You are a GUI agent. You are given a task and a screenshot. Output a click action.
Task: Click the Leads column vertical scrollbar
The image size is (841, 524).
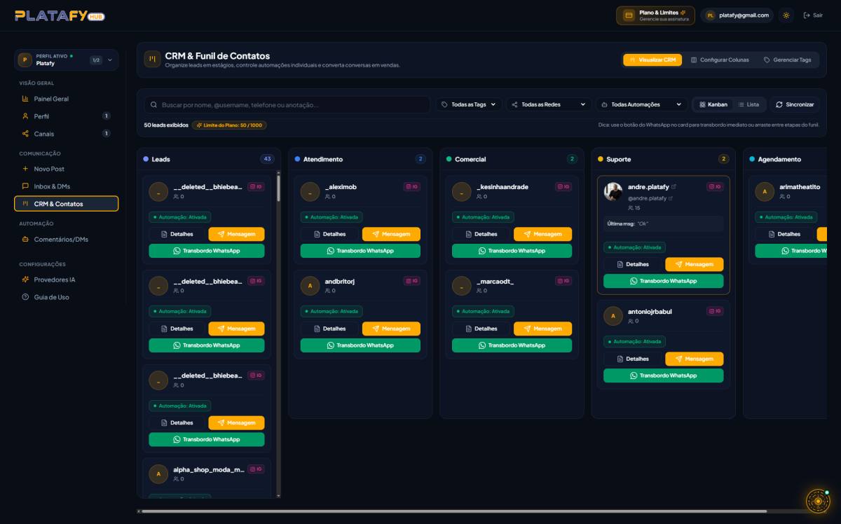click(278, 189)
